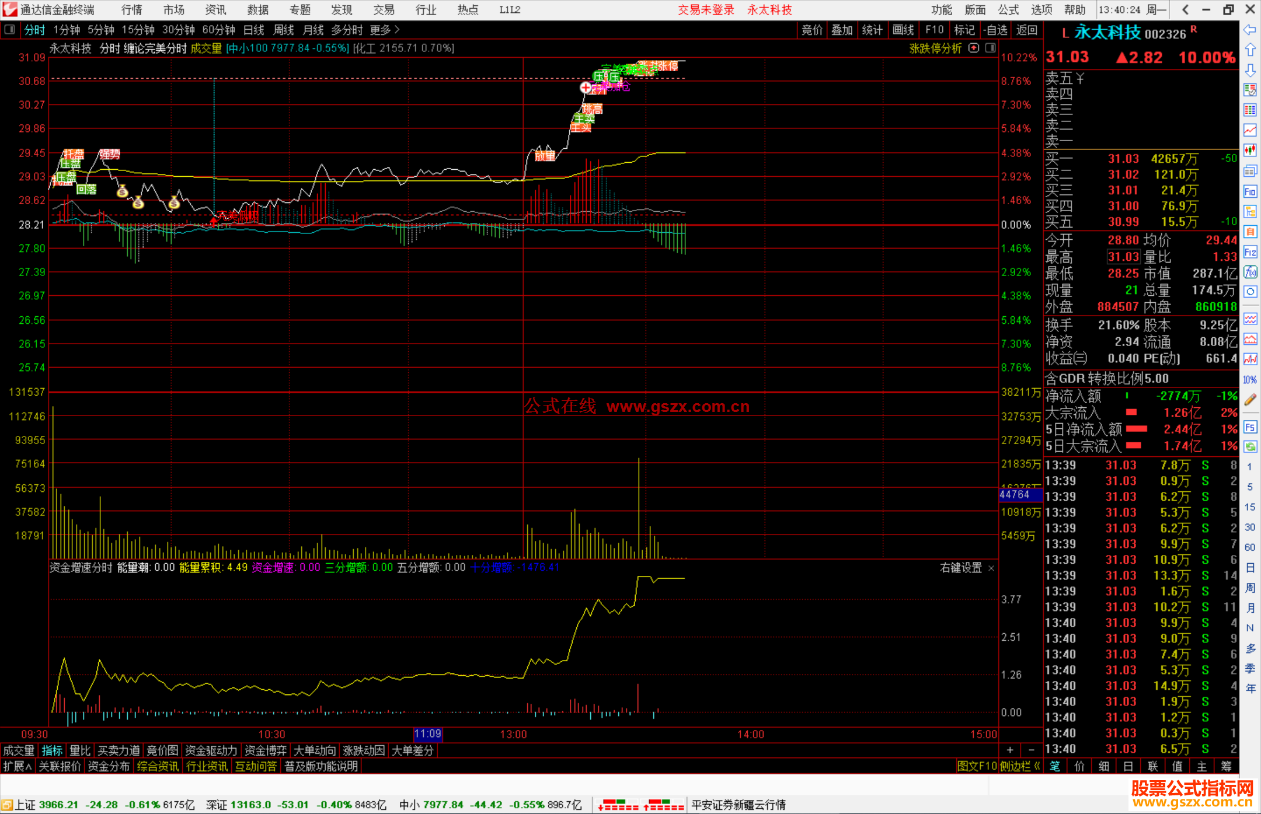Toggle 侧边栏 sidebar visibility
The image size is (1261, 814).
[1019, 766]
